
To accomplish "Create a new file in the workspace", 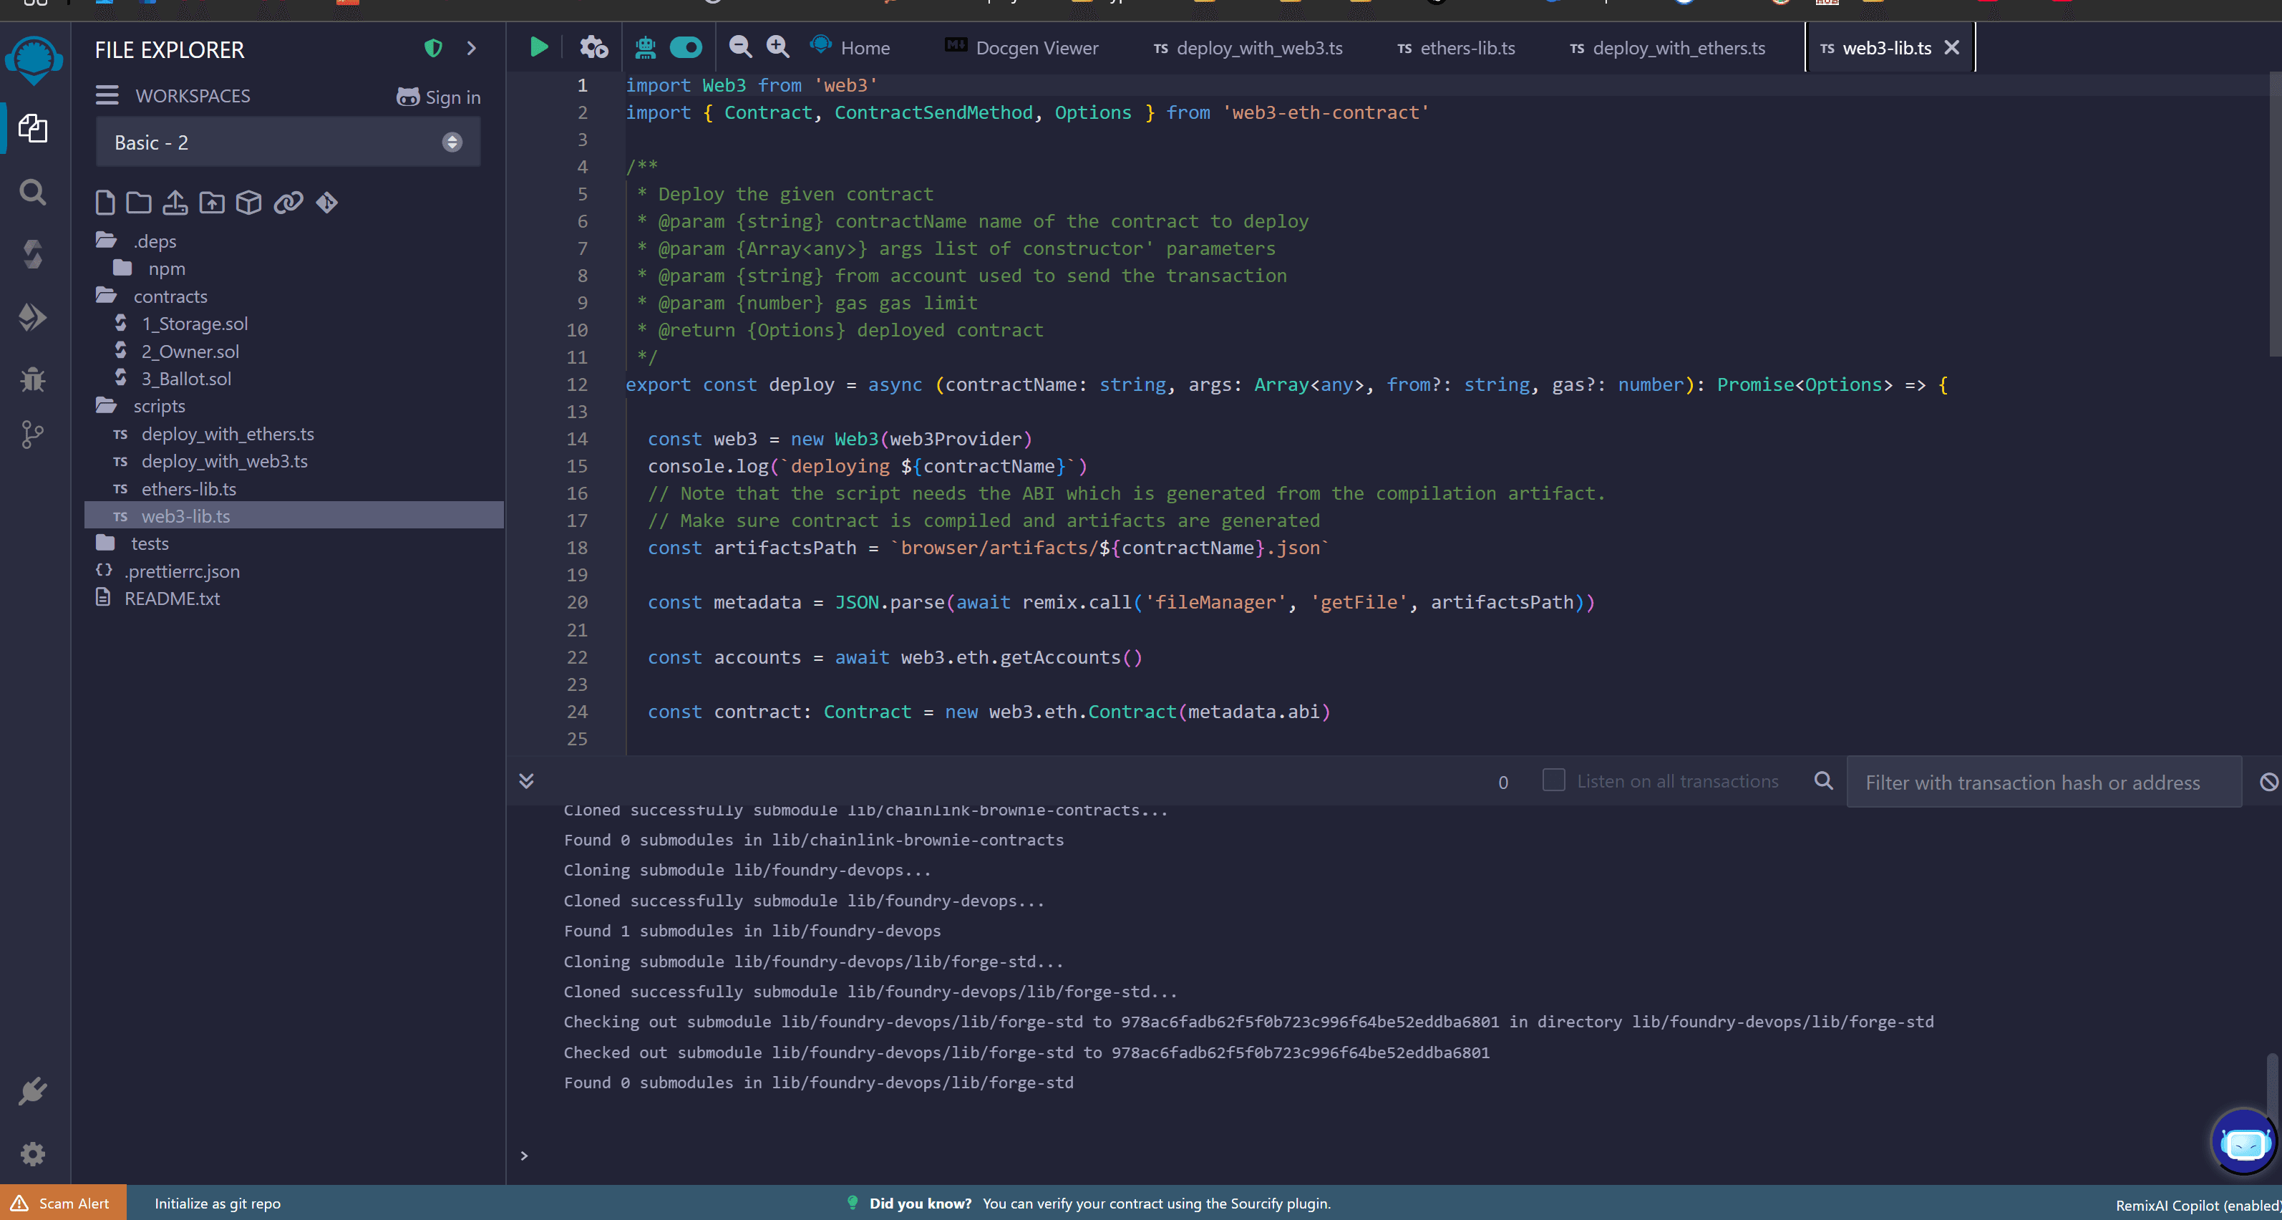I will point(105,202).
